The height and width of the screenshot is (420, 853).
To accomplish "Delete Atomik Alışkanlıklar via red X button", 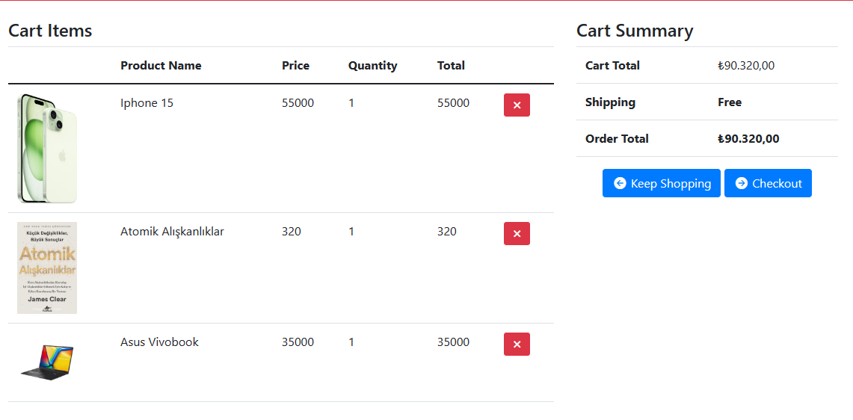I will click(517, 234).
